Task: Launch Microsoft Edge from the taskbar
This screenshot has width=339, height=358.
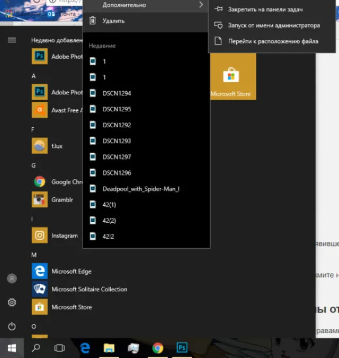Action: (x=85, y=348)
